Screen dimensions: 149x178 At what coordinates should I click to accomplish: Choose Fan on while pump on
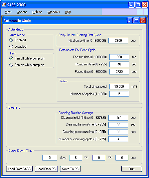tap(11, 65)
